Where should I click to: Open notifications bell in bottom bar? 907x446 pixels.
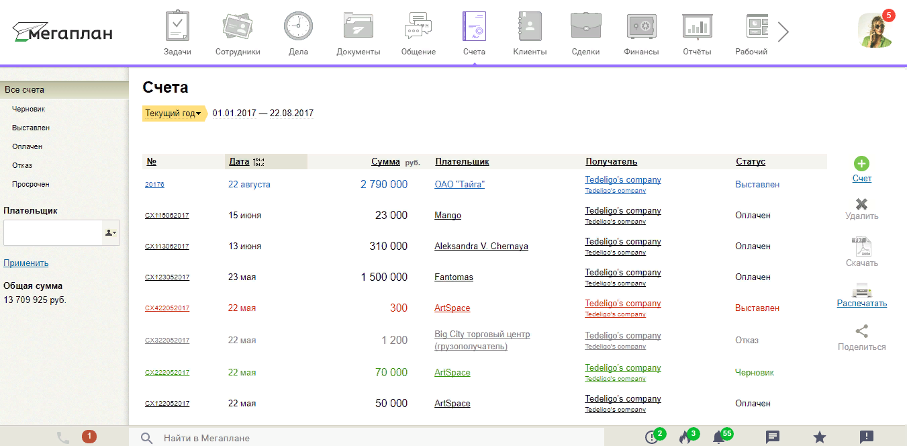coord(718,437)
